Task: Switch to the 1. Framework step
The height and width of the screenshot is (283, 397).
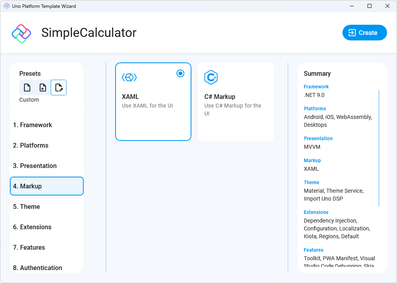Action: pyautogui.click(x=47, y=125)
